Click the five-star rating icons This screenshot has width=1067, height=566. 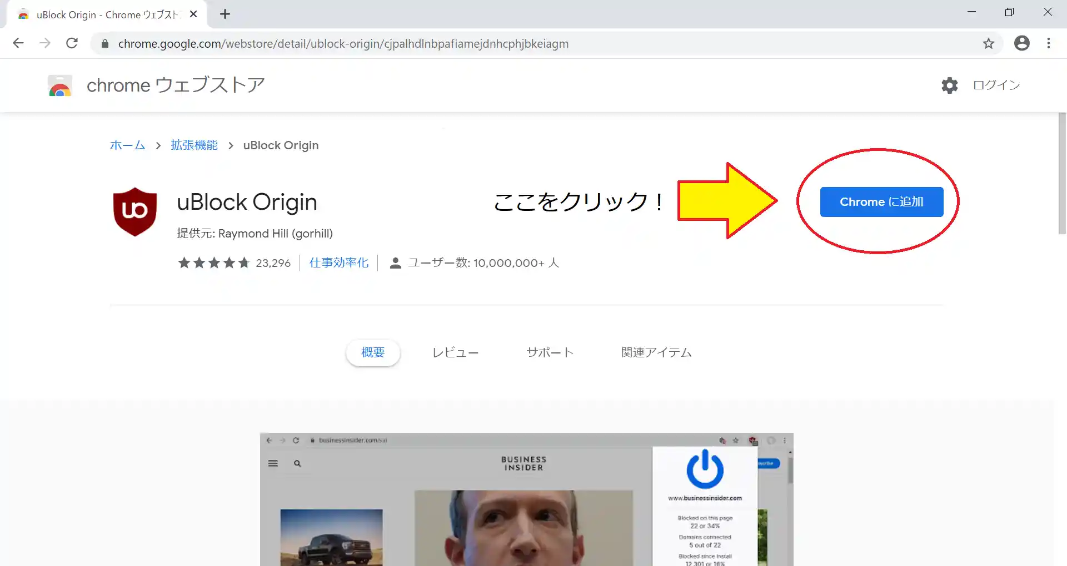coord(214,263)
